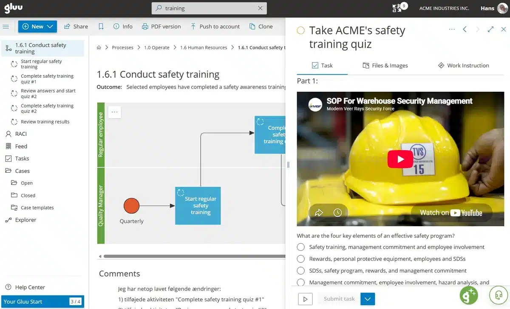The width and height of the screenshot is (510, 309).
Task: Click the Gluu logo
Action: [13, 8]
